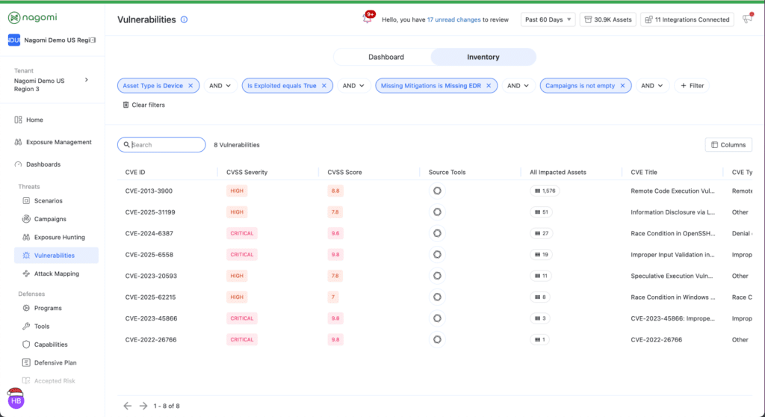Open Attack Mapping from sidebar
Image resolution: width=765 pixels, height=417 pixels.
point(56,274)
